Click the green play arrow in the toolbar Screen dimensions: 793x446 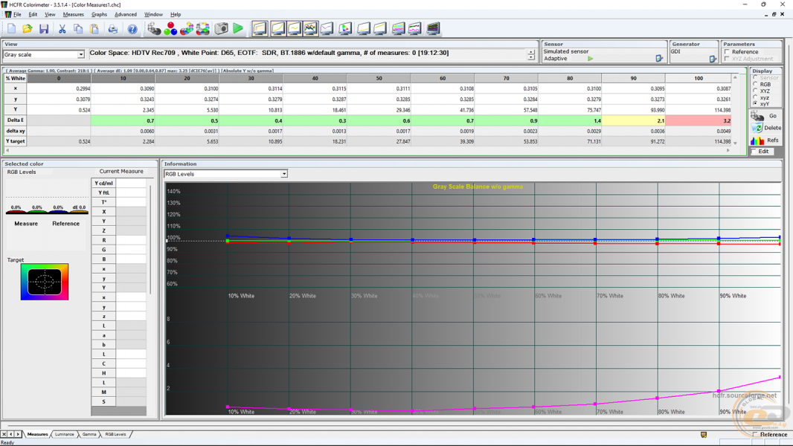coord(238,29)
